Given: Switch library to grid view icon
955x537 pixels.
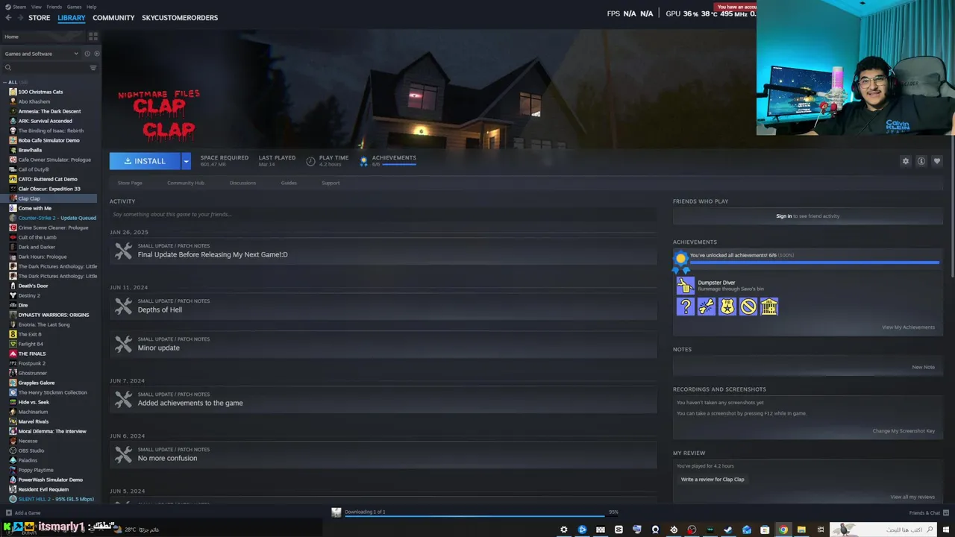Looking at the screenshot, I should (x=93, y=37).
